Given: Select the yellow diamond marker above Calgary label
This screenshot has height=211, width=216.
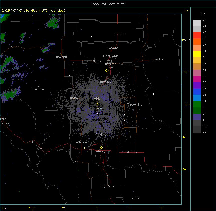Looking at the screenshot, I should point(102,148).
